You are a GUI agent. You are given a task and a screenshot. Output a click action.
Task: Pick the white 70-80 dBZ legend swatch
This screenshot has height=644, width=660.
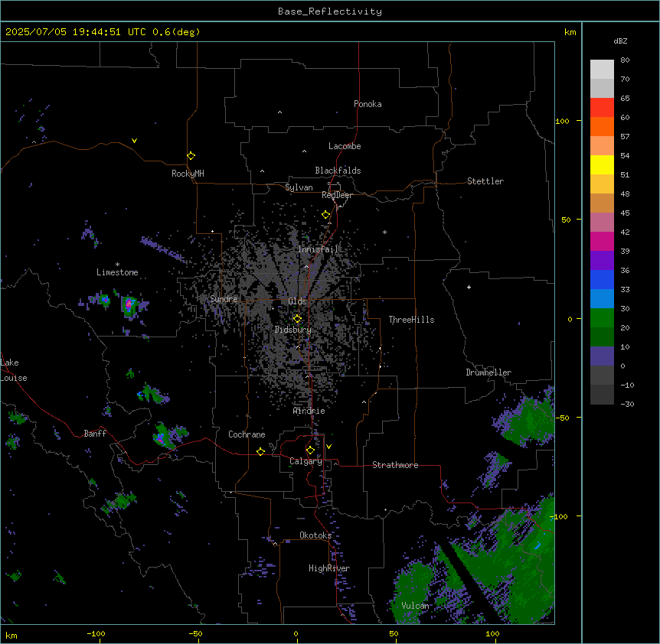point(602,70)
